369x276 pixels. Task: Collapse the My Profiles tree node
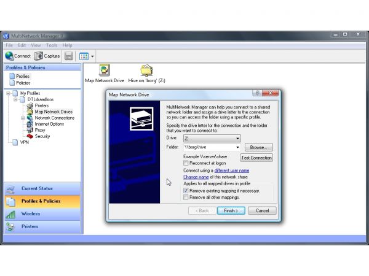pyautogui.click(x=8, y=93)
